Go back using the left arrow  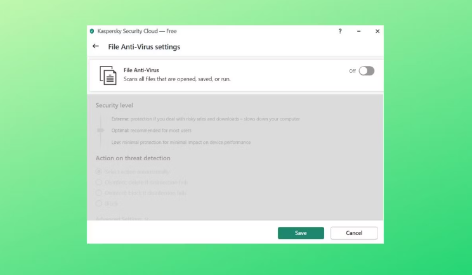click(x=96, y=46)
